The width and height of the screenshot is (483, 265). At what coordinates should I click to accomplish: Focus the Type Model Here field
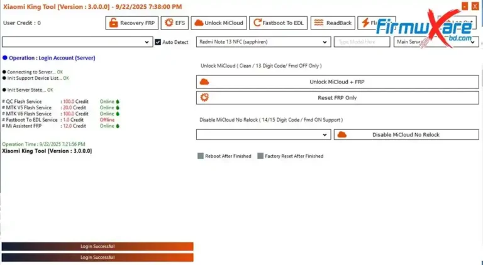click(x=362, y=42)
